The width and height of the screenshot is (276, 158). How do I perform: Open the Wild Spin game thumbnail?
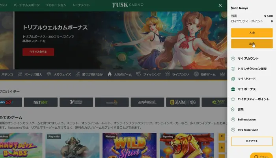pyautogui.click(x=130, y=145)
